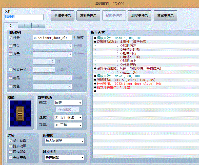Open switch picker for 0022:inner_door_close
The width and height of the screenshot is (199, 165).
(x=70, y=38)
